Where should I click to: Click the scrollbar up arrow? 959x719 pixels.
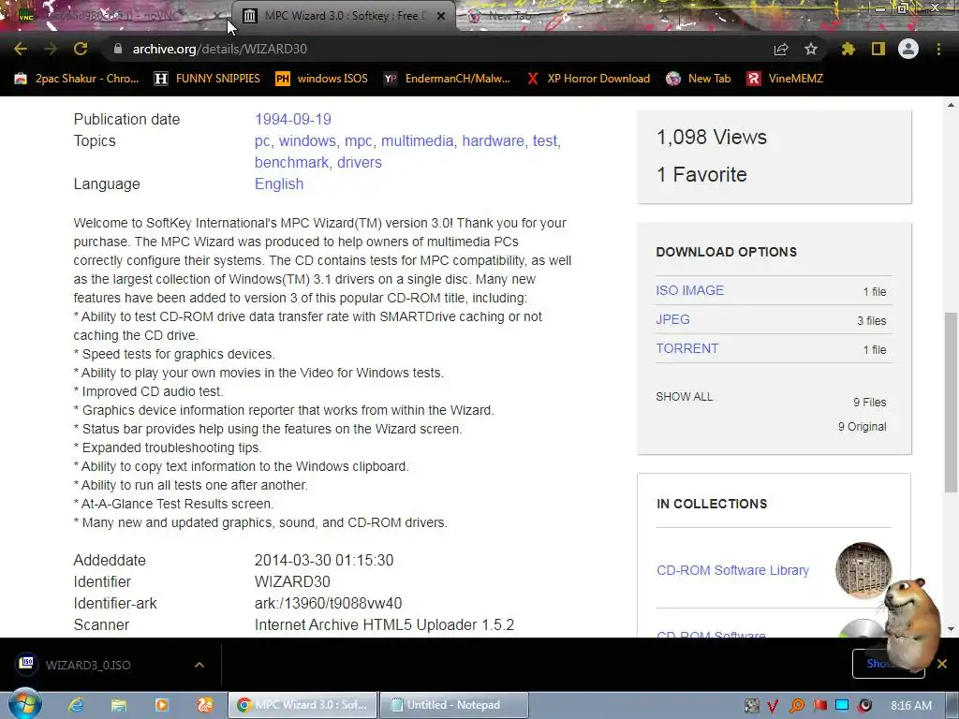coord(951,105)
